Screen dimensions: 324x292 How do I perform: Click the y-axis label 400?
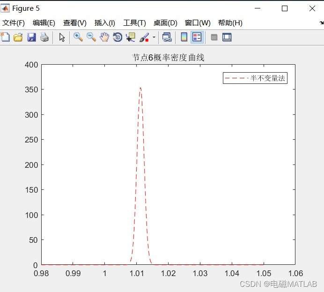[x=31, y=65]
